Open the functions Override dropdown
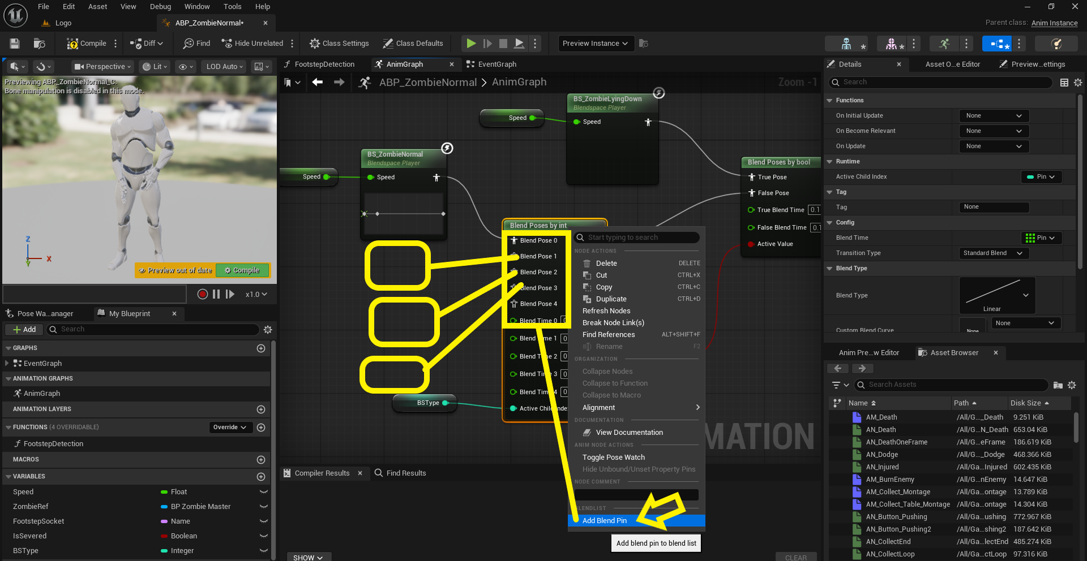1087x561 pixels. (x=230, y=428)
